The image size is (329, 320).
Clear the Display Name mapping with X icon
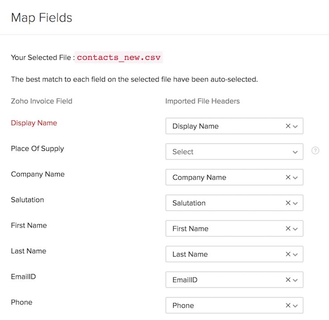288,126
